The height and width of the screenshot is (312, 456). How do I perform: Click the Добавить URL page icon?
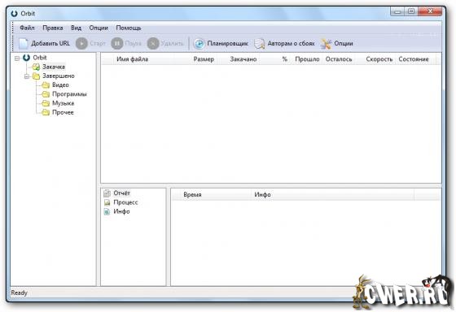pyautogui.click(x=24, y=44)
